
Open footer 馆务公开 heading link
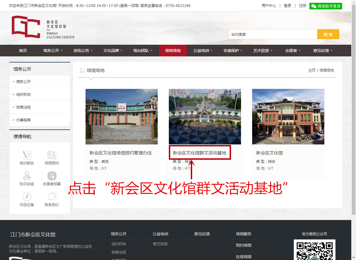pyautogui.click(x=119, y=234)
